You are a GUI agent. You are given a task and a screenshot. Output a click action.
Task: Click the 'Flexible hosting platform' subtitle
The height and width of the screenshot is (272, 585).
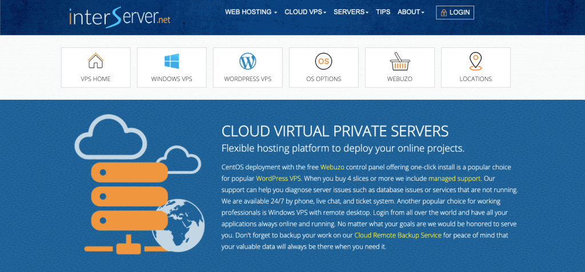(x=343, y=148)
